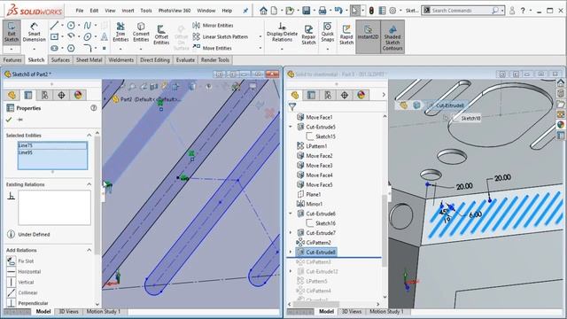567x319 pixels.
Task: Select the Line sketch tool
Action: coord(54,26)
